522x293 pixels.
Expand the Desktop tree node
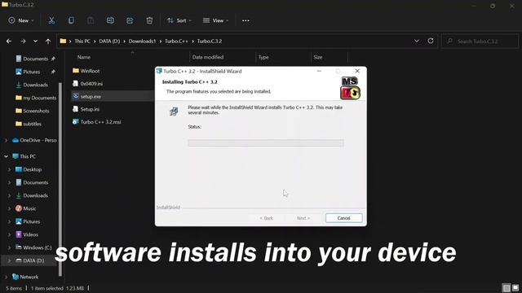click(9, 169)
